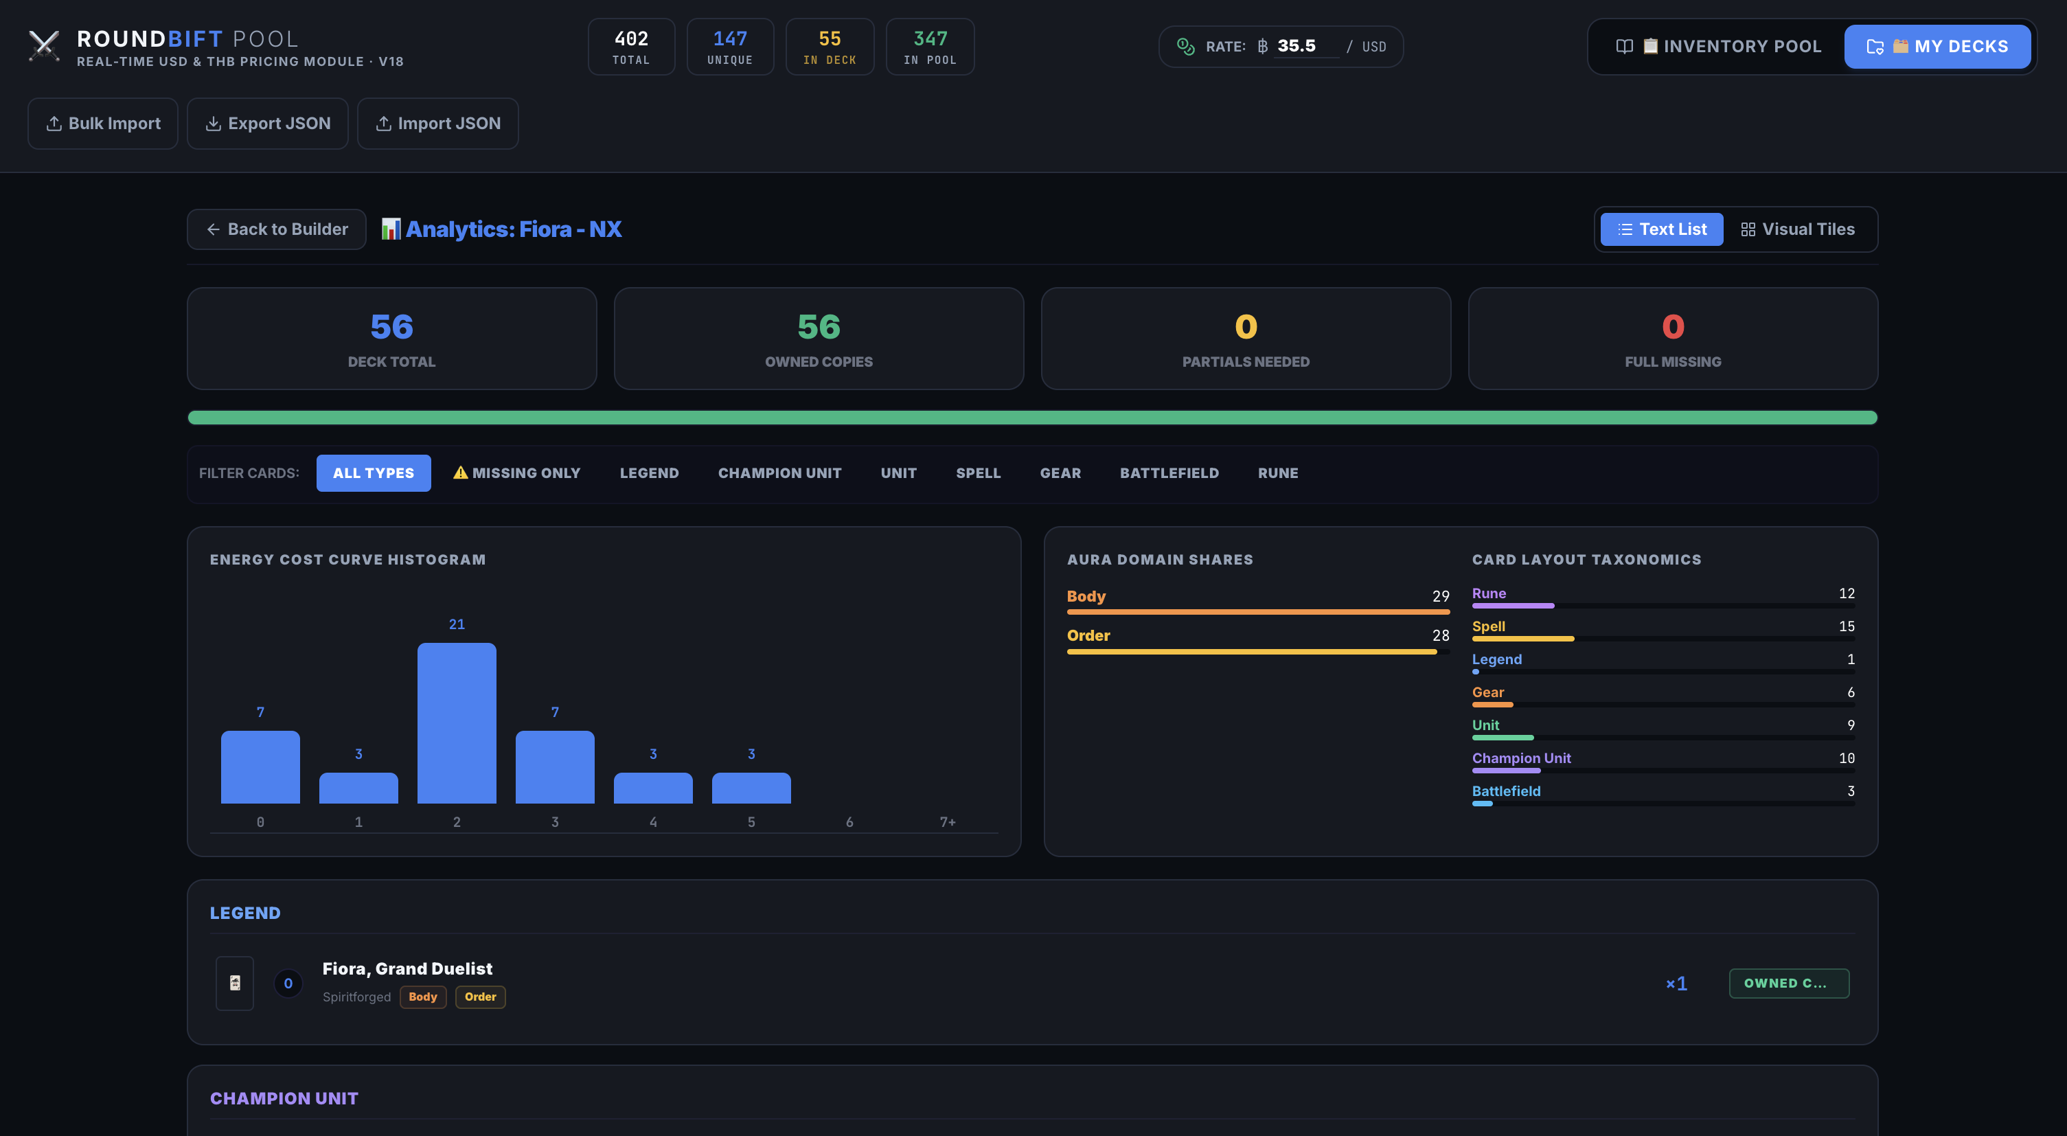
Task: Filter cards by Spell type
Action: pyautogui.click(x=978, y=473)
